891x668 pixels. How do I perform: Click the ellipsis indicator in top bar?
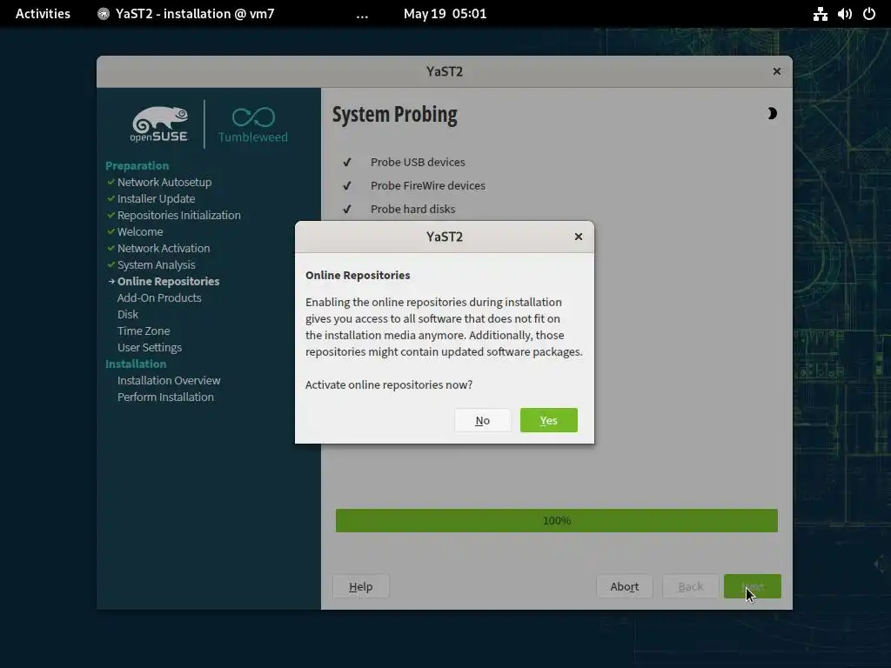point(362,16)
